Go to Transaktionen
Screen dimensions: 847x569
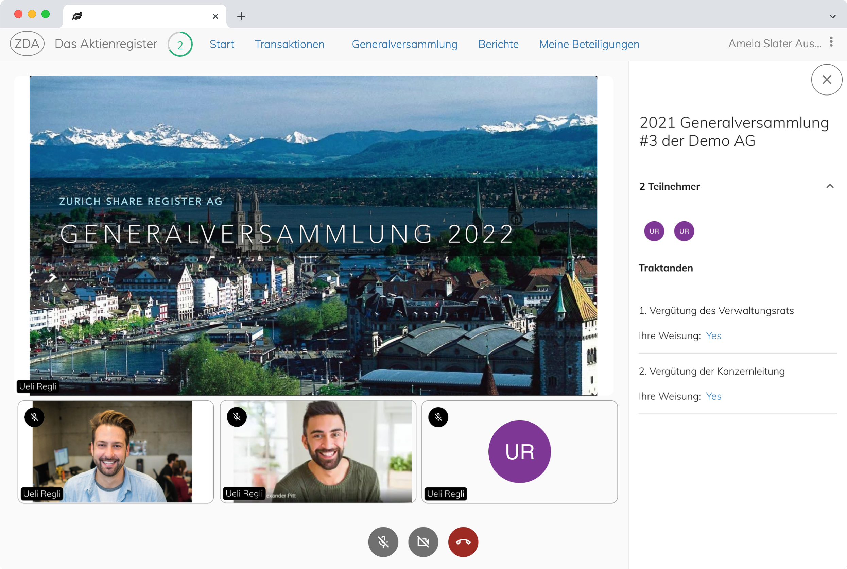289,44
